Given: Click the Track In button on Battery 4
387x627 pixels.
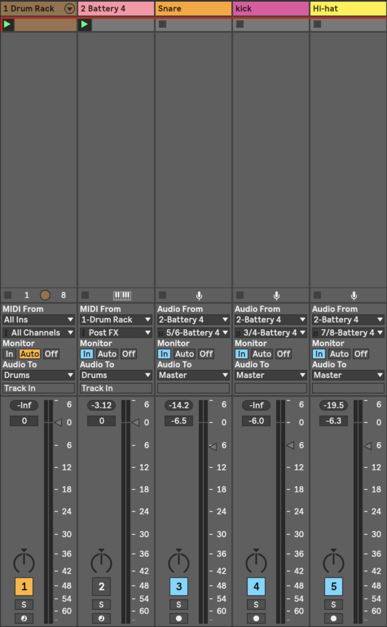Looking at the screenshot, I should click(116, 388).
